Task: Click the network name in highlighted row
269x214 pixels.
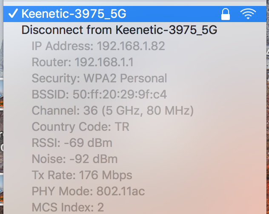Action: point(74,14)
